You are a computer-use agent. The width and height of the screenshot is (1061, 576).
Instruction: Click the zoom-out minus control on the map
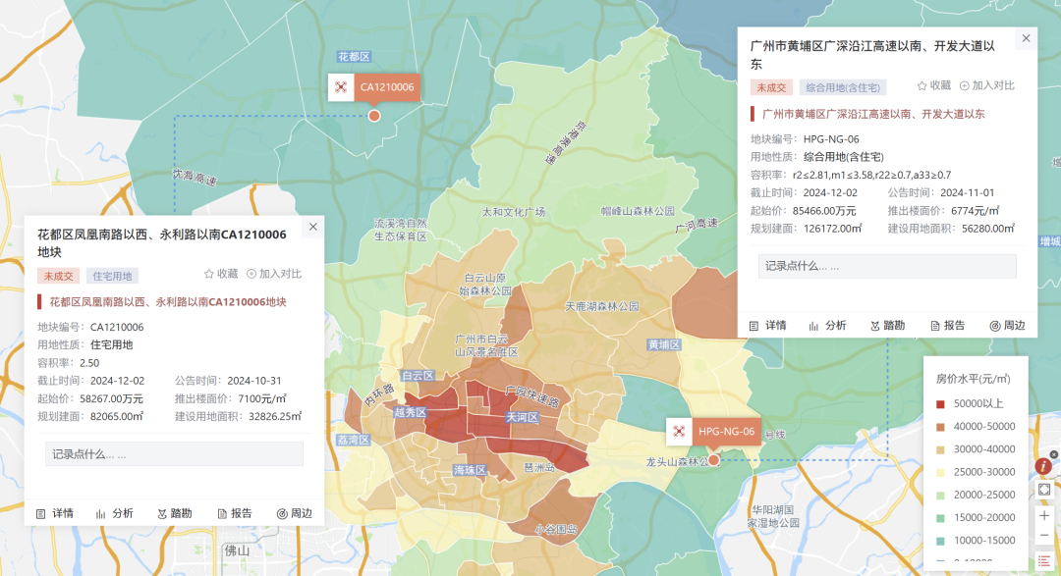pos(1044,536)
